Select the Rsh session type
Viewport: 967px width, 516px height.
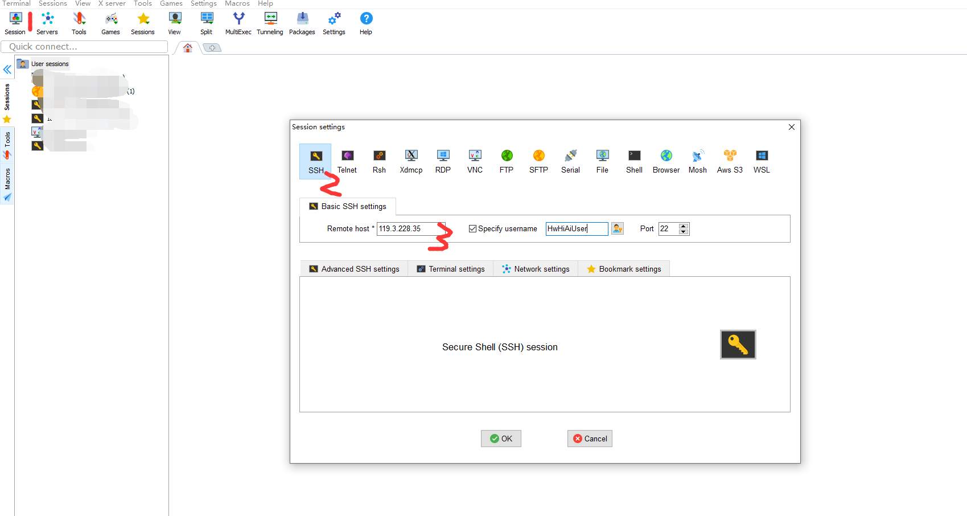pyautogui.click(x=379, y=162)
